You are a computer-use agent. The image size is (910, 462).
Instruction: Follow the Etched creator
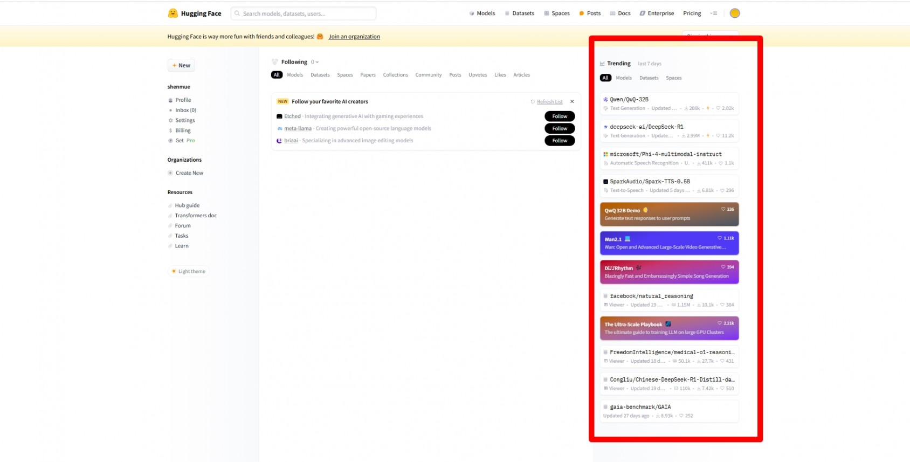pos(560,116)
